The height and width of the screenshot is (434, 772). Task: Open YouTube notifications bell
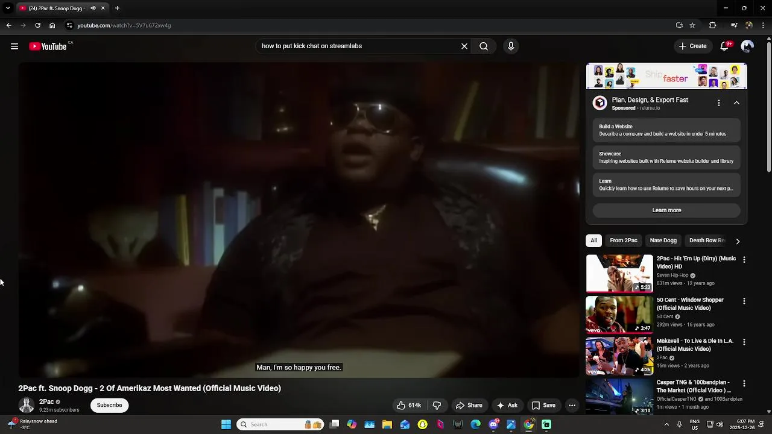click(x=726, y=46)
